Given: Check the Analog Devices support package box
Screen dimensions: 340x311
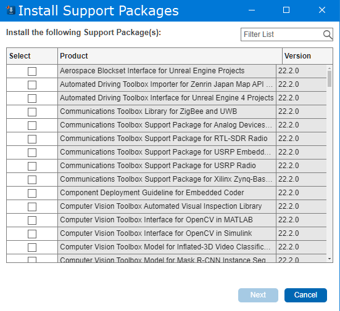Looking at the screenshot, I should [32, 126].
